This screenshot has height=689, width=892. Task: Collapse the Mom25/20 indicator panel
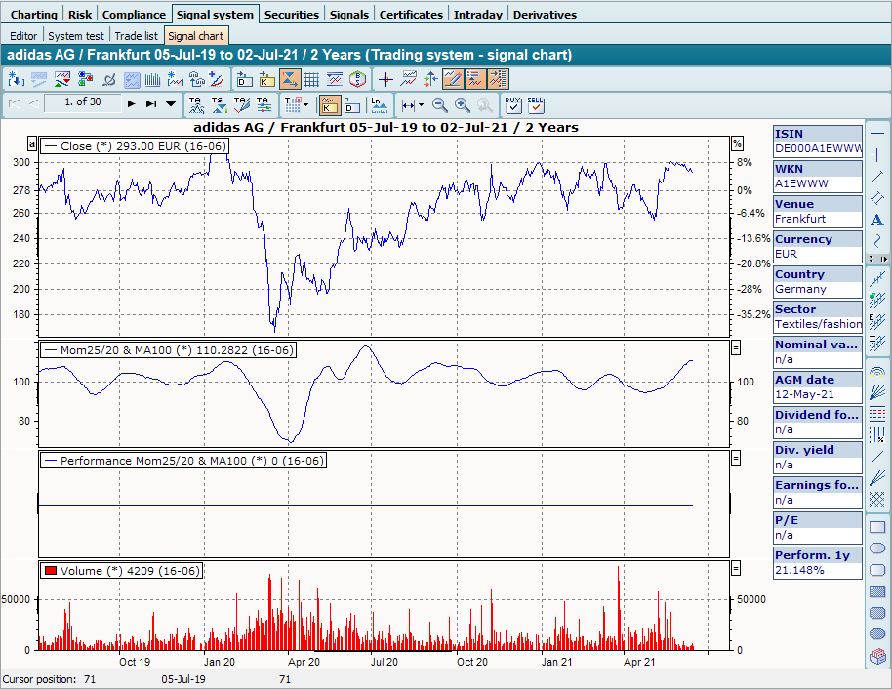point(736,347)
